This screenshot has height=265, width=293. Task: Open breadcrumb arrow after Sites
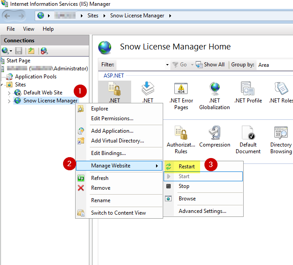coord(104,16)
